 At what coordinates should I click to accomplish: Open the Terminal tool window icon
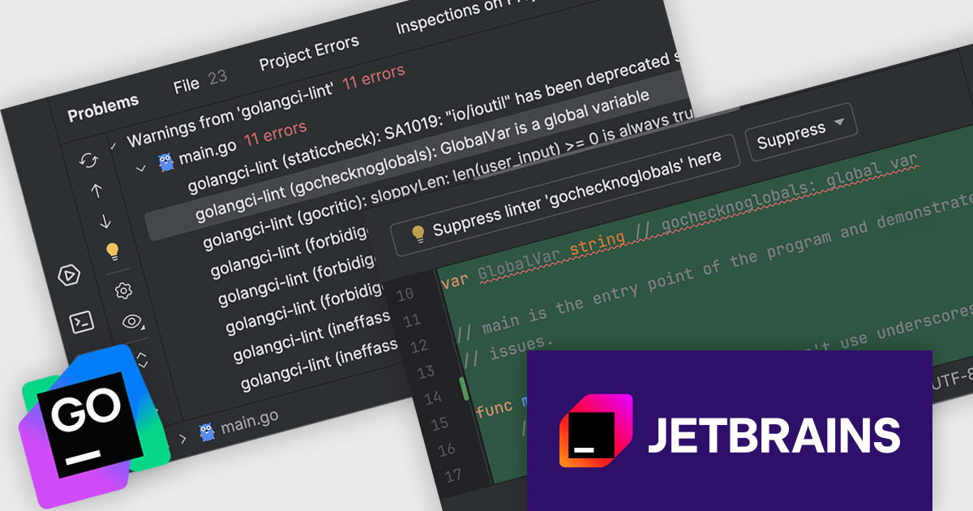pyautogui.click(x=82, y=322)
